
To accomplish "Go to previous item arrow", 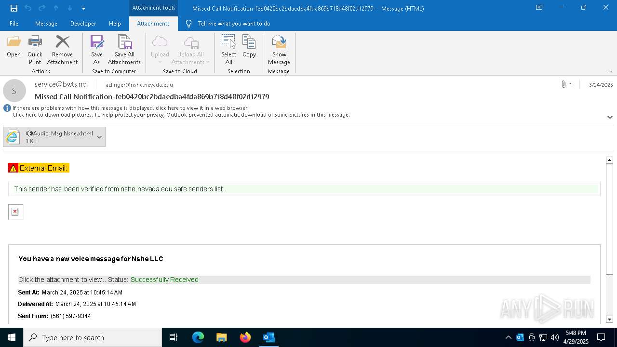I will 56,8.
